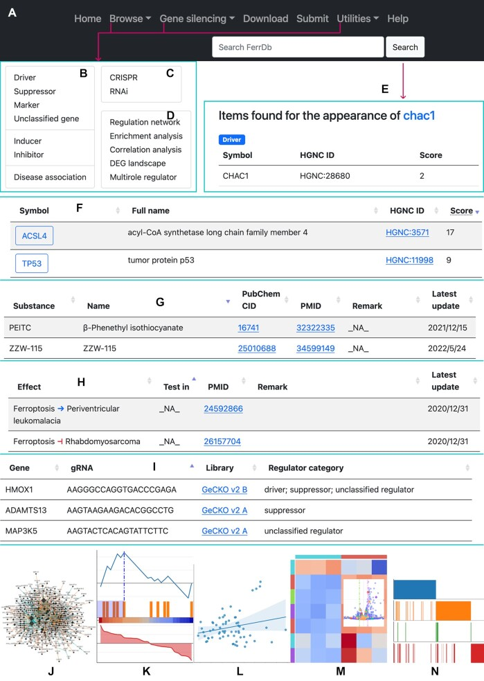Click sort icon beside Regulator category header
The height and width of the screenshot is (681, 484).
click(467, 468)
